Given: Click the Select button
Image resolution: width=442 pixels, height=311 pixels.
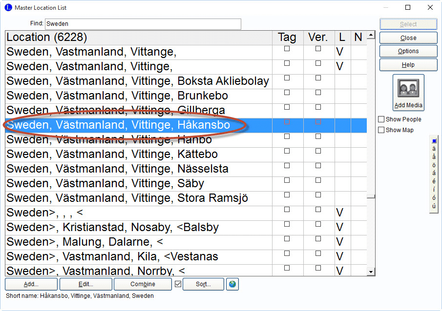Looking at the screenshot, I should (x=408, y=24).
